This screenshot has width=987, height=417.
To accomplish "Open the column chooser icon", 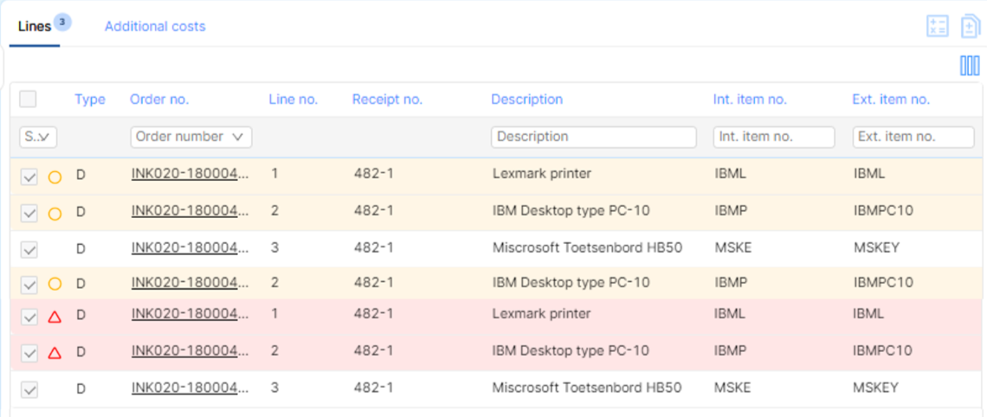I will [x=970, y=66].
